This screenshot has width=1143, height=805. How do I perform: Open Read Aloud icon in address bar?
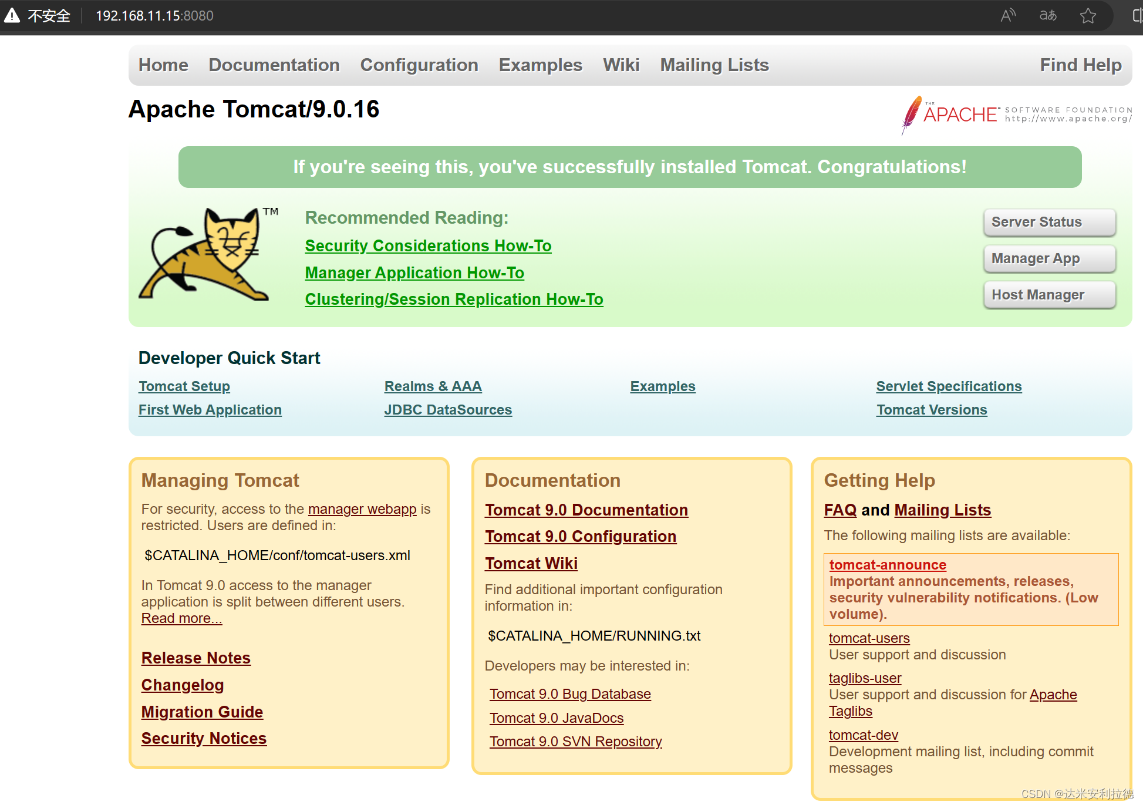click(1008, 16)
